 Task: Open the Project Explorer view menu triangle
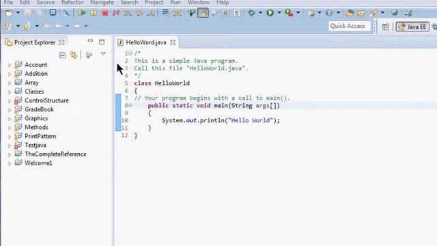tap(103, 53)
